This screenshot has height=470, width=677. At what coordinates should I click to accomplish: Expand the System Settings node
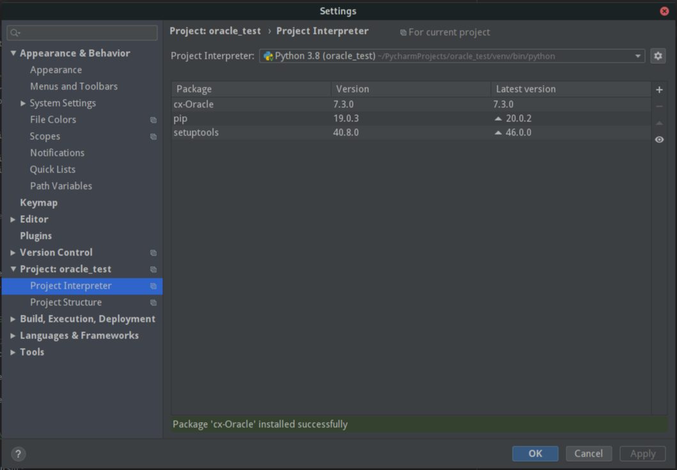(x=23, y=103)
